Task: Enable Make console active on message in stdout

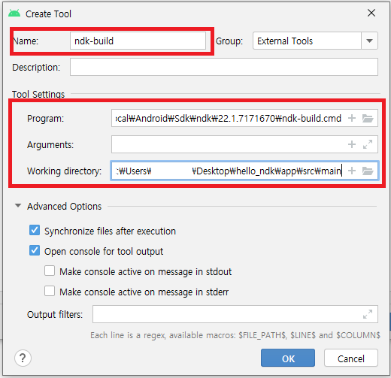Action: click(x=50, y=271)
